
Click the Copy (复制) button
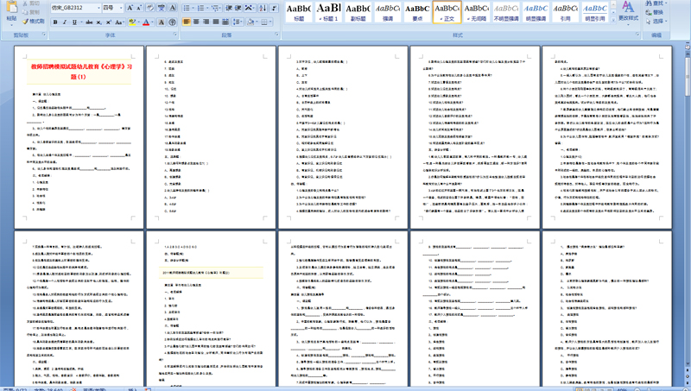(x=31, y=12)
